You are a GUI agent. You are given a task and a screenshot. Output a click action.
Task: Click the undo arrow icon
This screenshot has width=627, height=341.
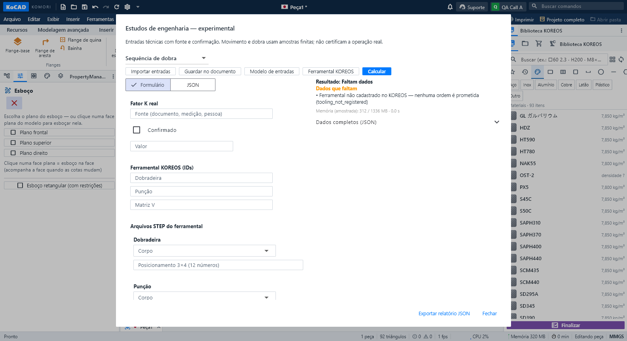point(95,7)
